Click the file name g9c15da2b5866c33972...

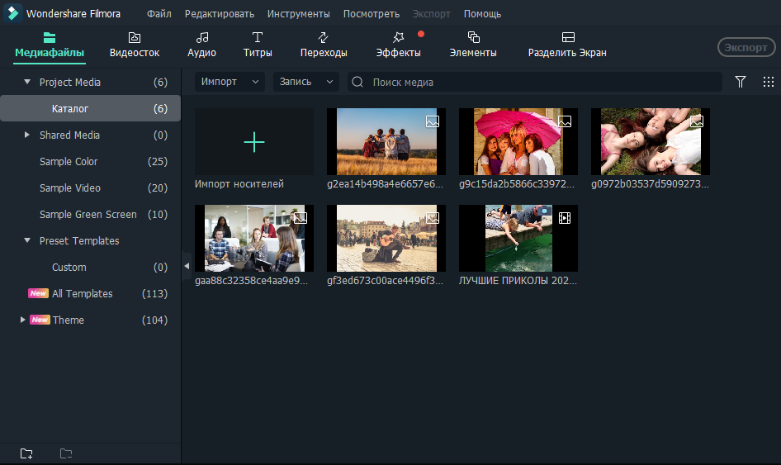[517, 184]
